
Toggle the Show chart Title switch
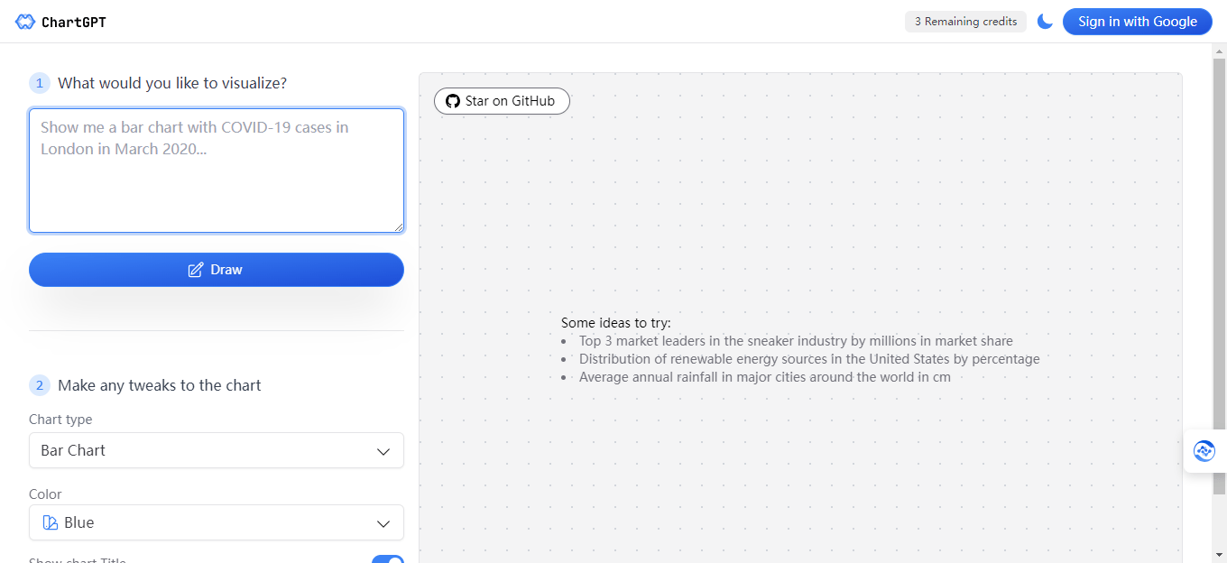pyautogui.click(x=388, y=559)
